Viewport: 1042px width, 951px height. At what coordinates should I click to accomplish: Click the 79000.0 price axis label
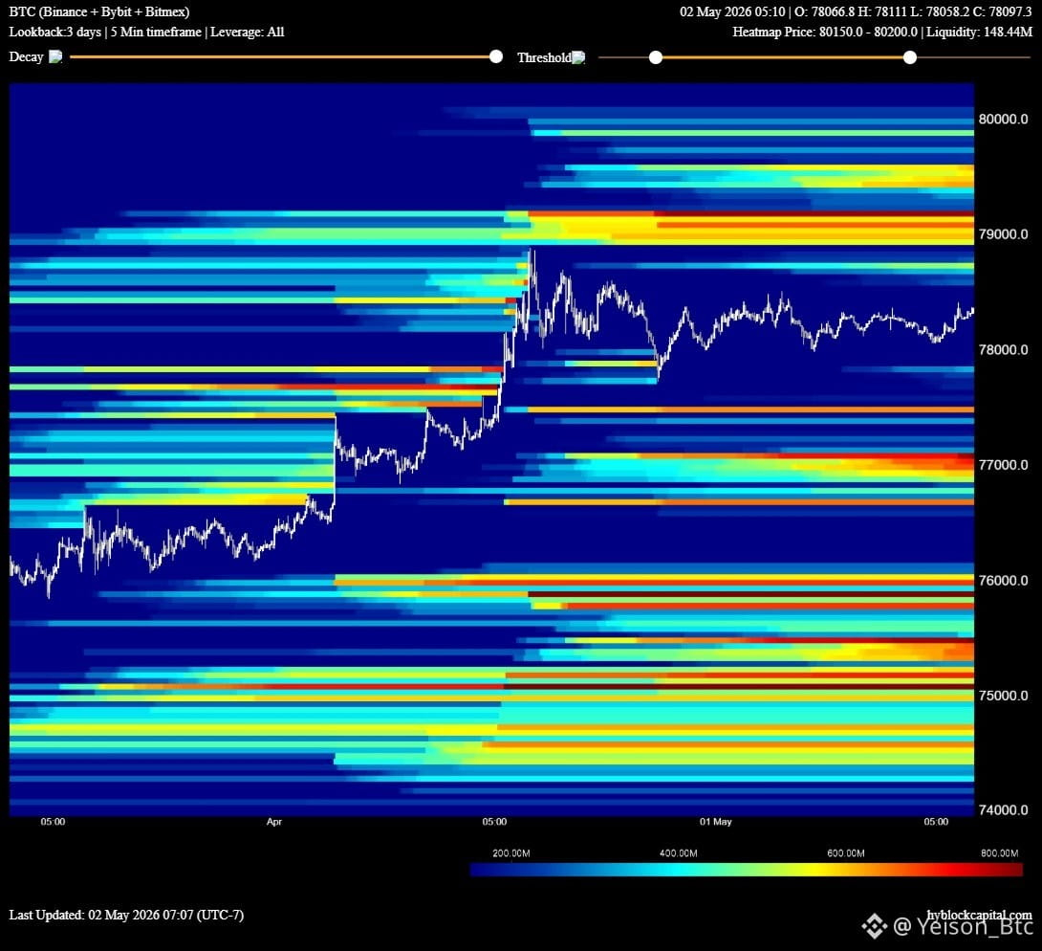[1003, 234]
